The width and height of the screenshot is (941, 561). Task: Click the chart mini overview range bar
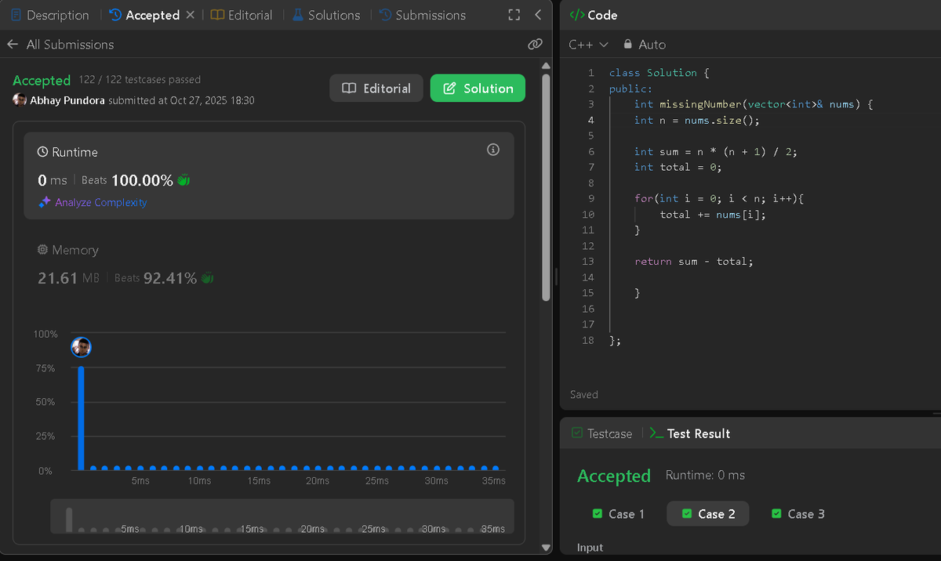point(282,516)
